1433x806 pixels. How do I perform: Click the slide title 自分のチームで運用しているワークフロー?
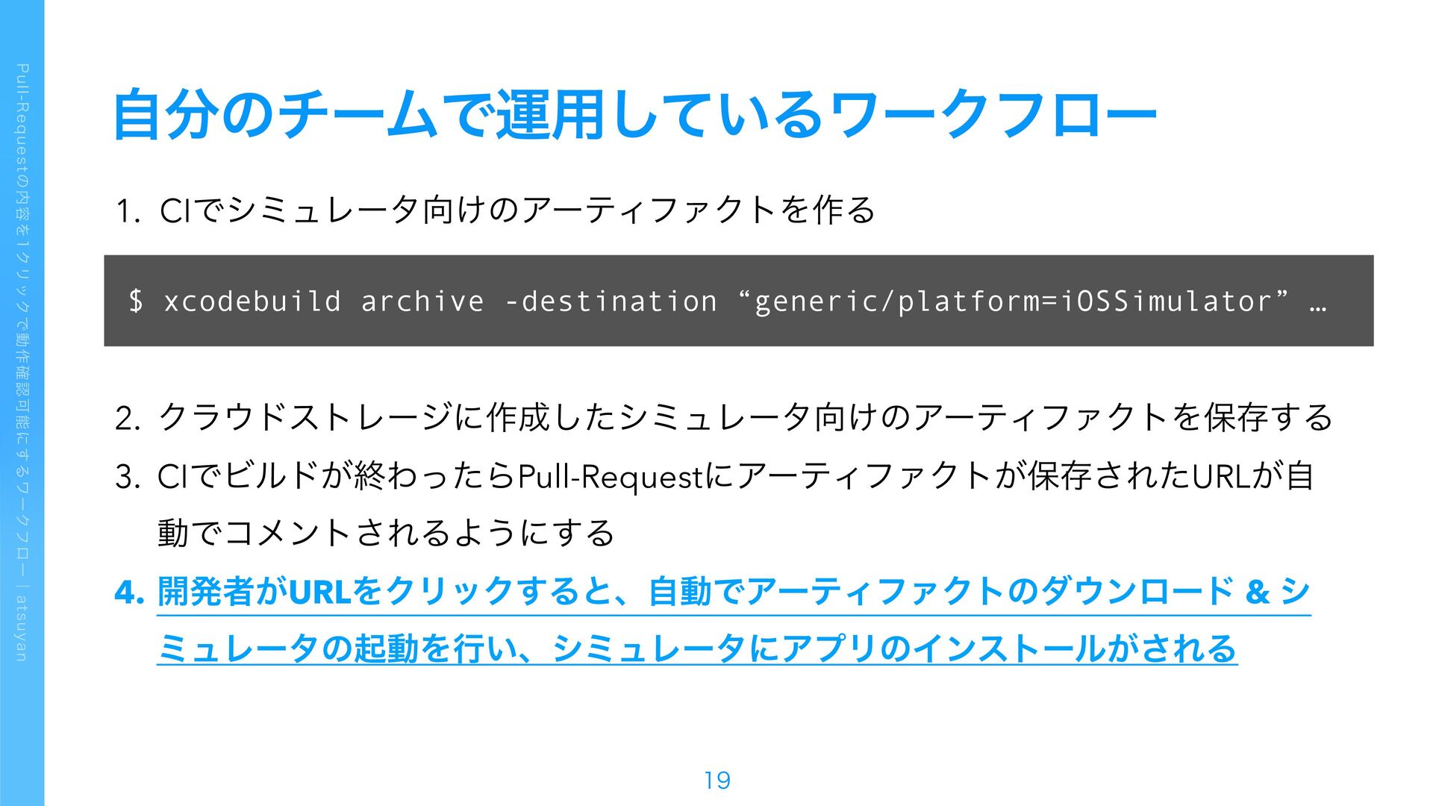pyautogui.click(x=634, y=114)
